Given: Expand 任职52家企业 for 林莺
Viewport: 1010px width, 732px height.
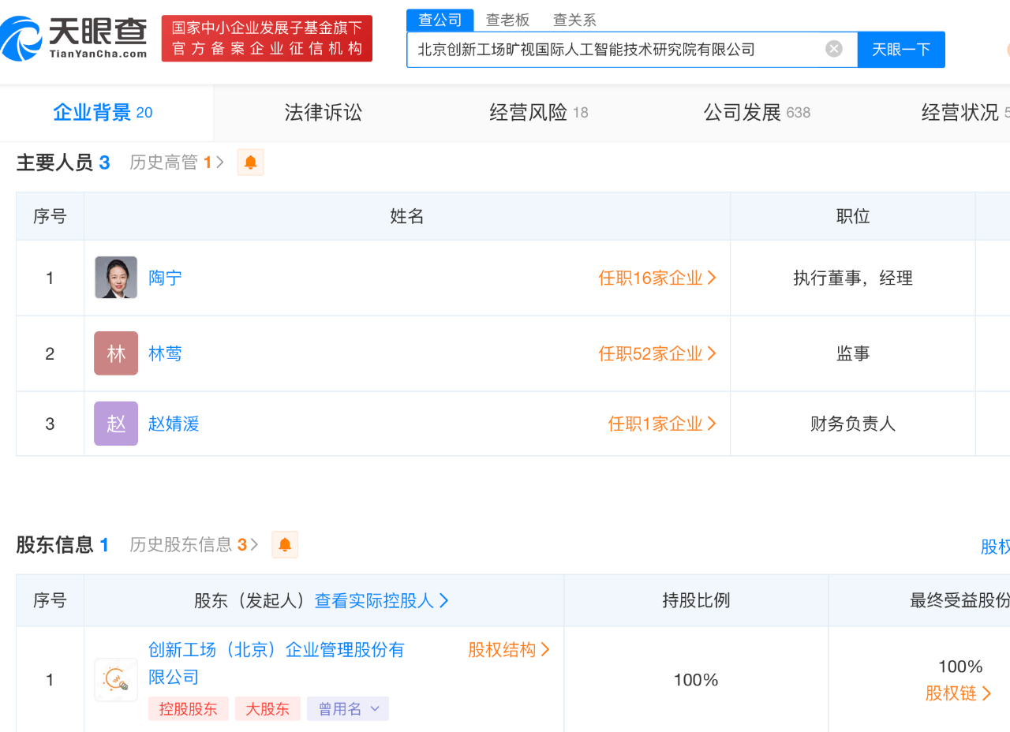Looking at the screenshot, I should (x=657, y=353).
